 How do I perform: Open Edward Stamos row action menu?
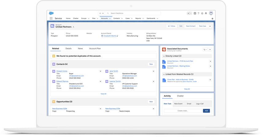tap(100, 82)
